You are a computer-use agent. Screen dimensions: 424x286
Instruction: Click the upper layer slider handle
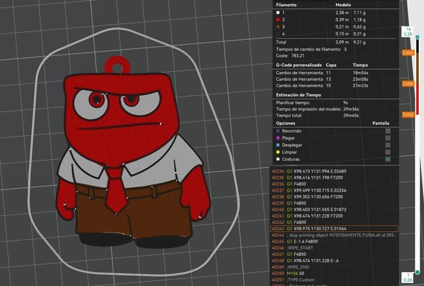click(x=418, y=37)
